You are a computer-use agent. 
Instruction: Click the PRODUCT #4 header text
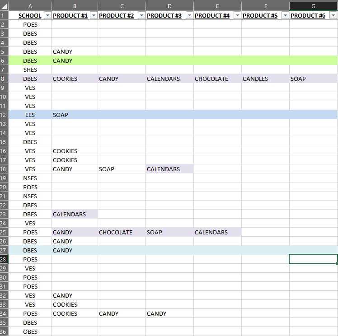point(212,15)
